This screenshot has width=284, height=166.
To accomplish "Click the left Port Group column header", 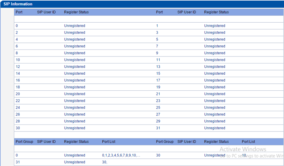I will (x=24, y=142).
